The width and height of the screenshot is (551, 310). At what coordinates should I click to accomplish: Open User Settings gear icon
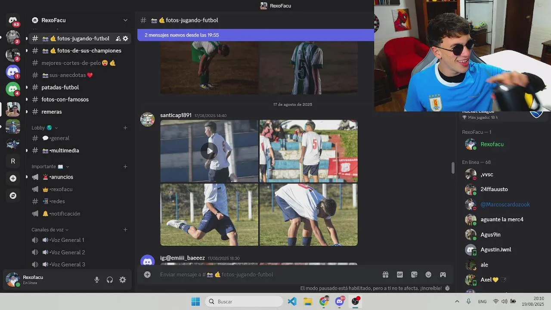point(123,280)
